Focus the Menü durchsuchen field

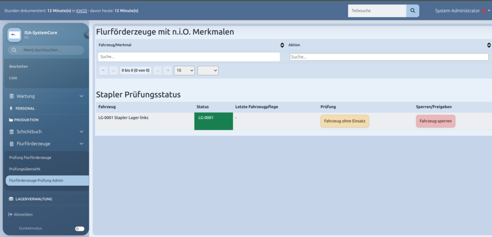(46, 50)
